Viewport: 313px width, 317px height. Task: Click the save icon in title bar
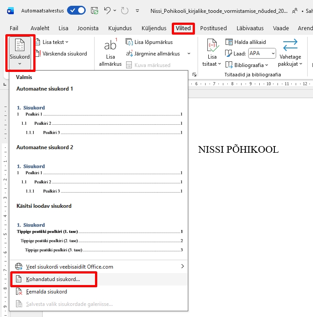tap(95, 10)
